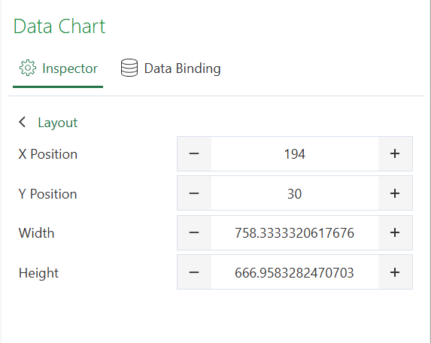Click the Inspector gear icon
This screenshot has height=343, width=431.
28,68
